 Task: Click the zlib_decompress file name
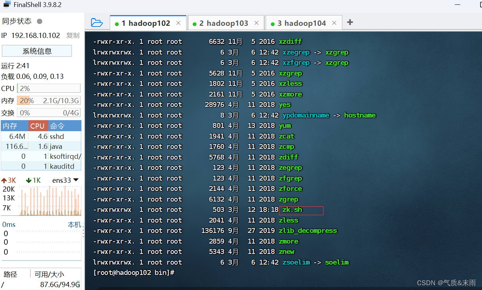[x=308, y=231]
